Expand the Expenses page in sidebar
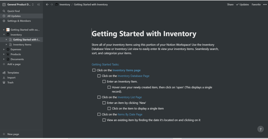Screen dimensions: 268x139 [4, 49]
